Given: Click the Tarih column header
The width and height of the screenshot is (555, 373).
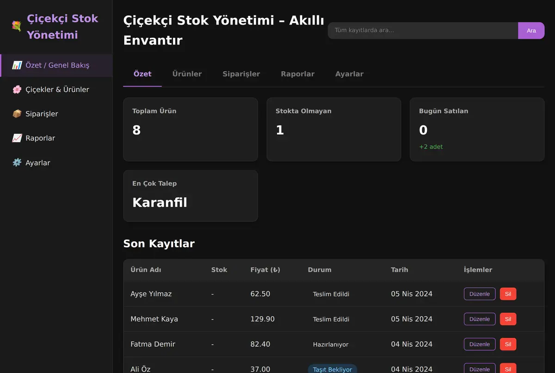Looking at the screenshot, I should click(400, 270).
